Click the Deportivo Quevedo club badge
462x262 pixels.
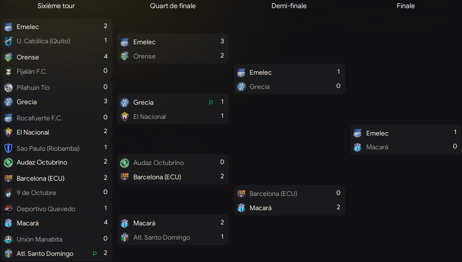(x=8, y=209)
